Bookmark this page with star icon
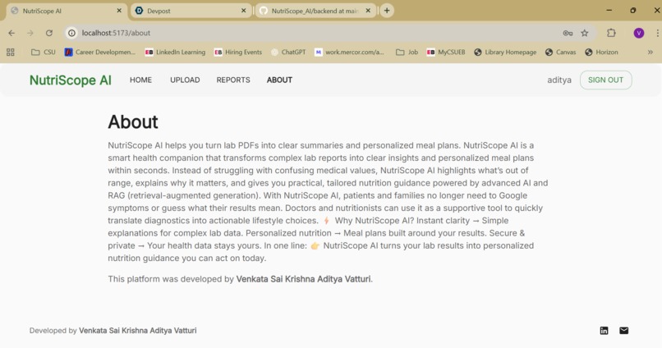 pyautogui.click(x=584, y=33)
